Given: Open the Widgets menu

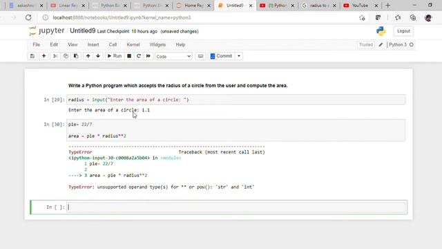Looking at the screenshot, I should [x=157, y=44].
